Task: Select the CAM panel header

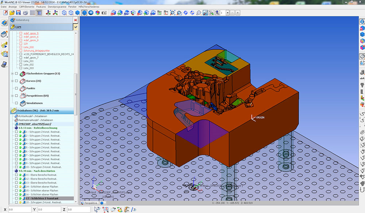Action: [42, 27]
